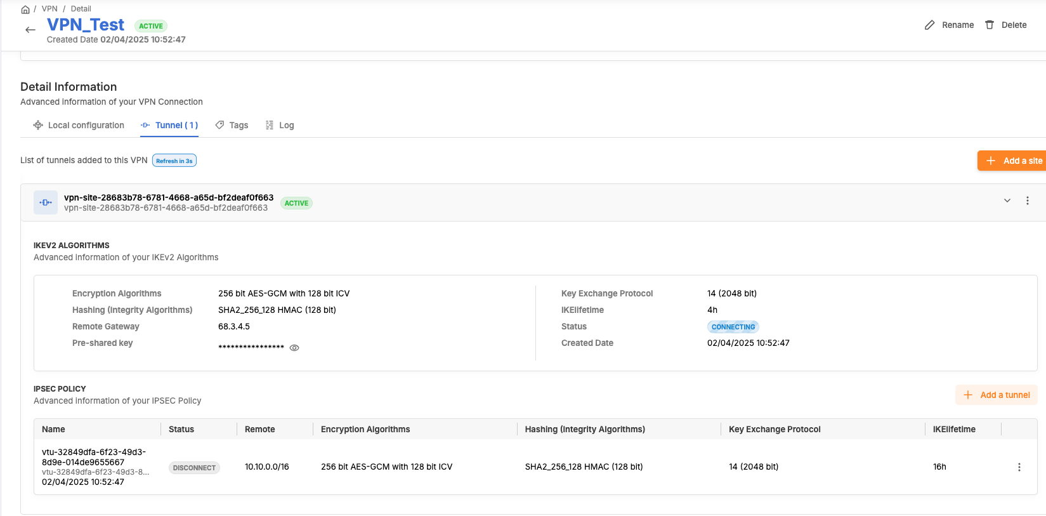Viewport: 1046px width, 516px height.
Task: Open the Log tab
Action: tap(280, 126)
